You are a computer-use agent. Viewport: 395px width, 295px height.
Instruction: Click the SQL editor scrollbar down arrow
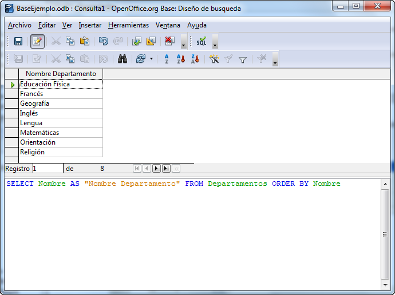coord(385,285)
